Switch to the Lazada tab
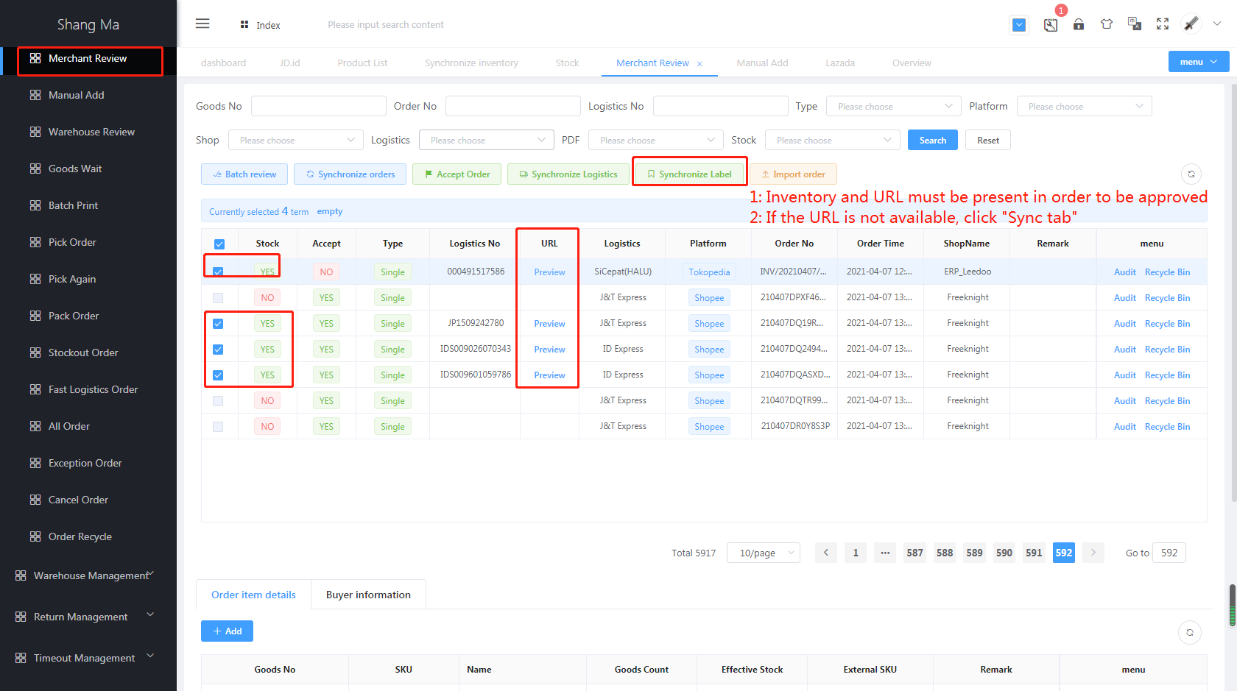The width and height of the screenshot is (1237, 691). tap(839, 63)
